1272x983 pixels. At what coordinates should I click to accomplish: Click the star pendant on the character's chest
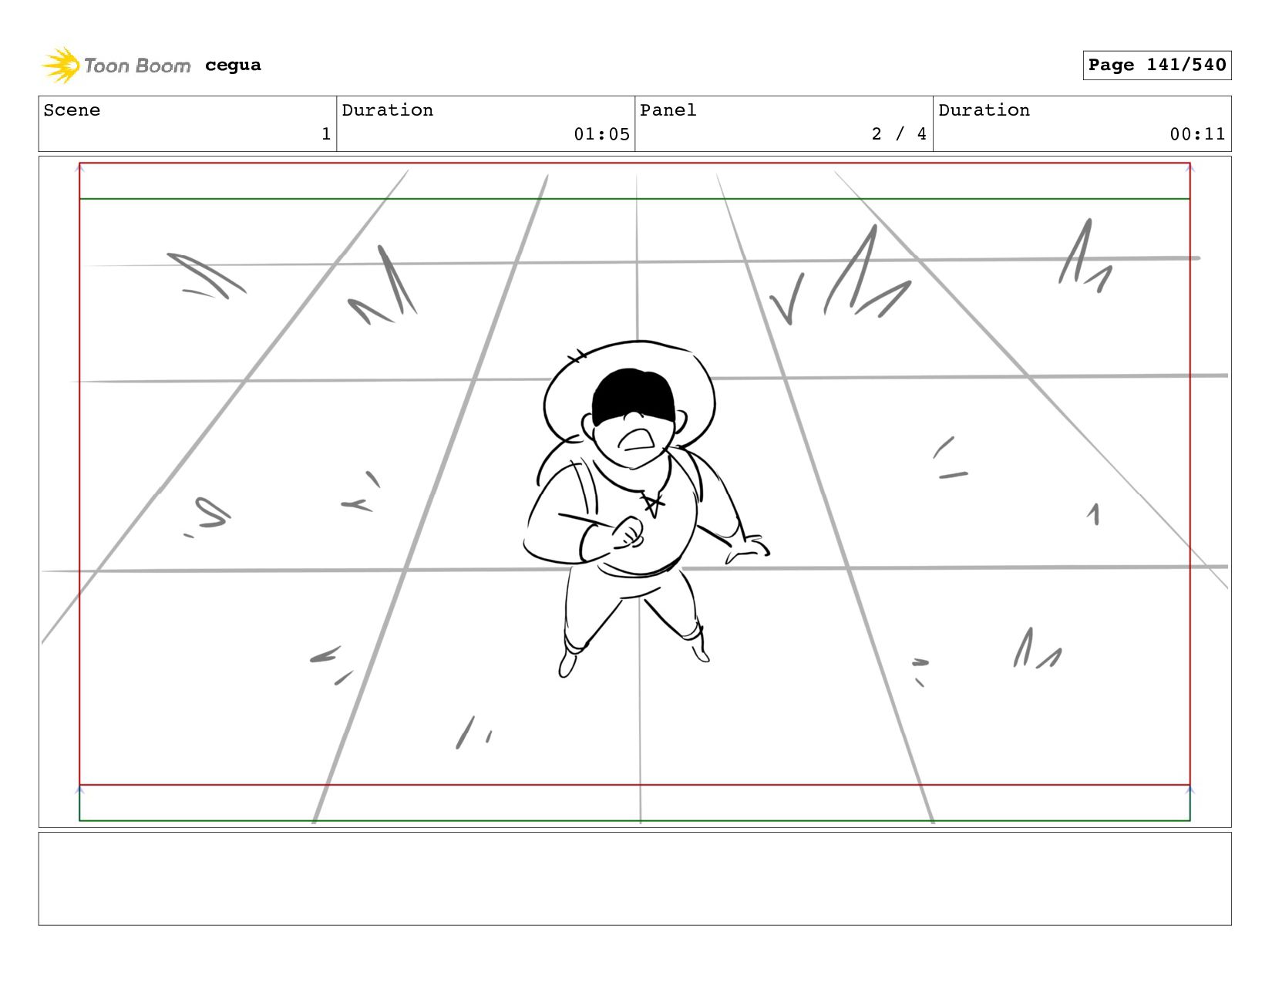(x=654, y=505)
